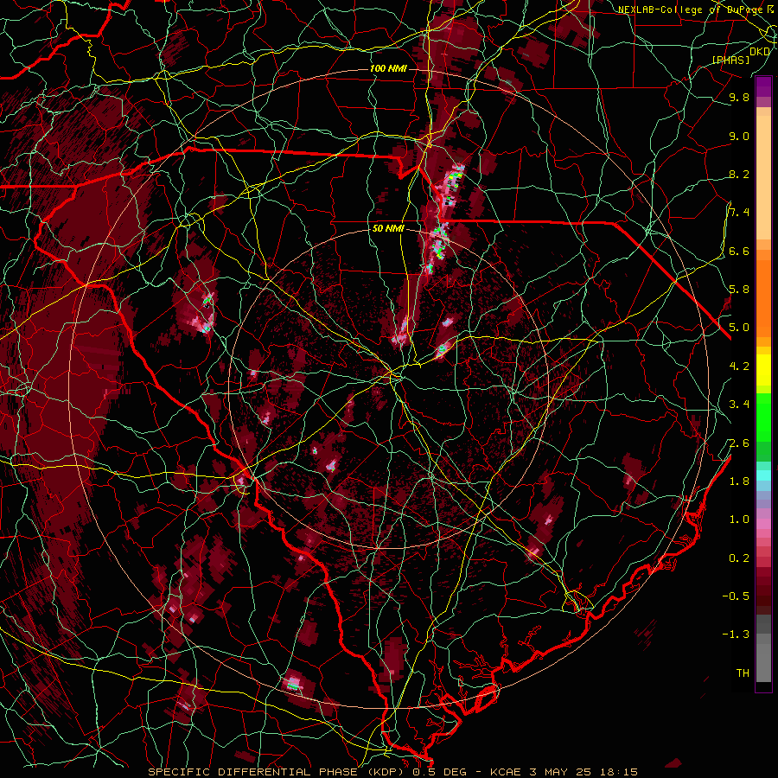Click the 1.0 scale value
Viewport: 778px width, 778px height.
coord(739,519)
